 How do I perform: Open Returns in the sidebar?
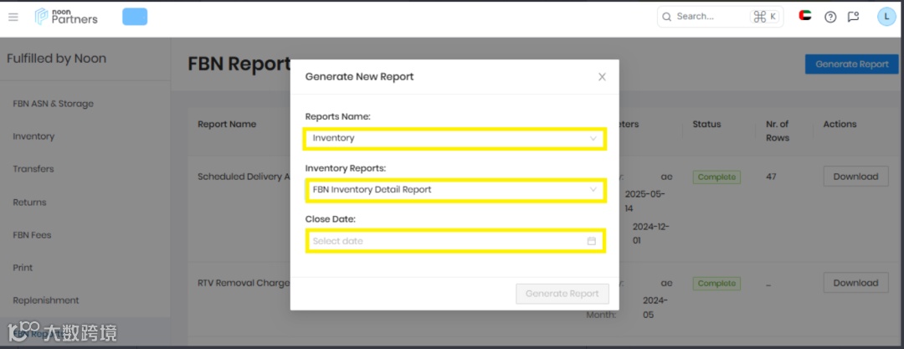tap(29, 203)
